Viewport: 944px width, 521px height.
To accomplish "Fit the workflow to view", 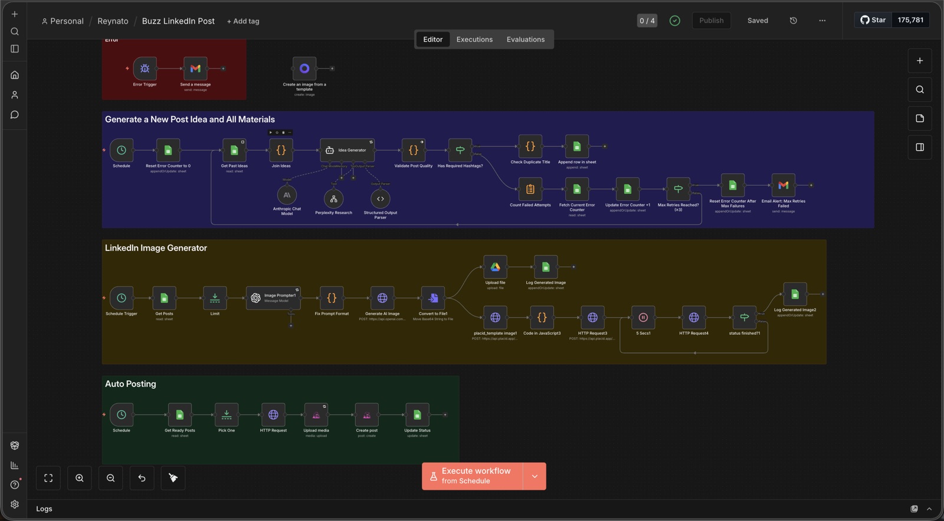I will (48, 478).
